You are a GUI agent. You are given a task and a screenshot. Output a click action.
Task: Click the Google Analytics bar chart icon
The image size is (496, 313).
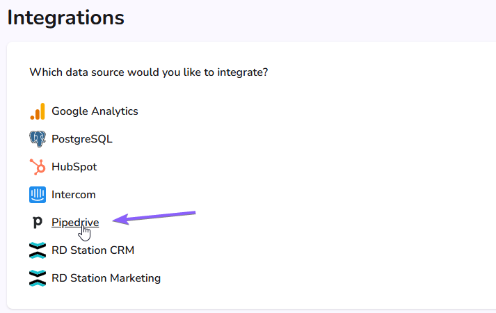pos(38,111)
